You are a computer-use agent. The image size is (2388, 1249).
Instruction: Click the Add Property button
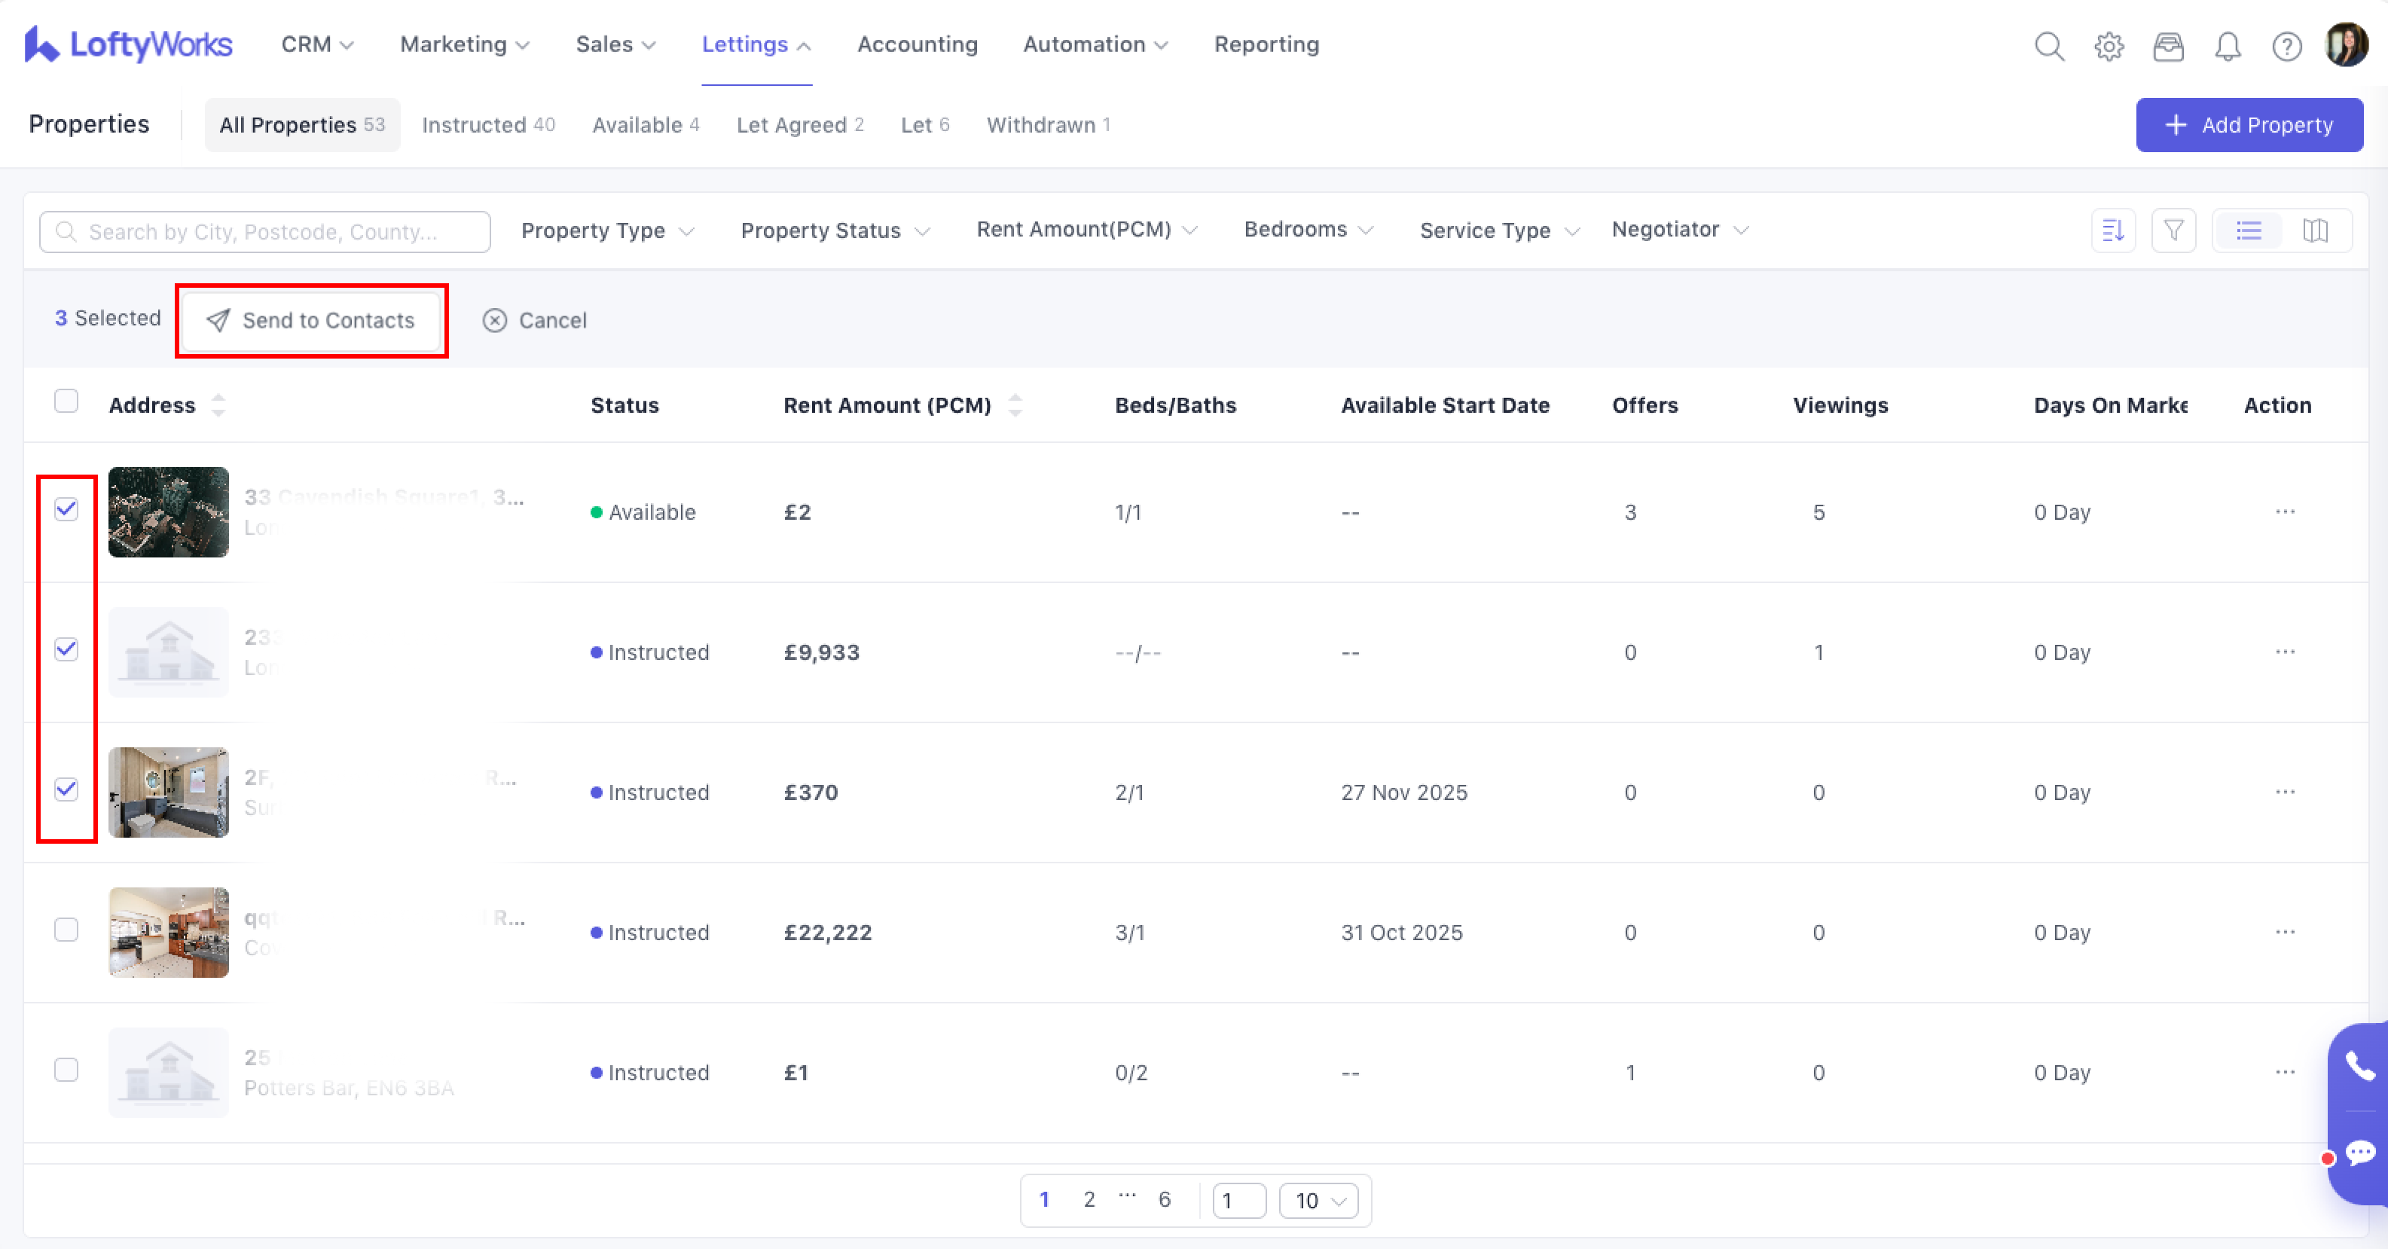(x=2249, y=125)
